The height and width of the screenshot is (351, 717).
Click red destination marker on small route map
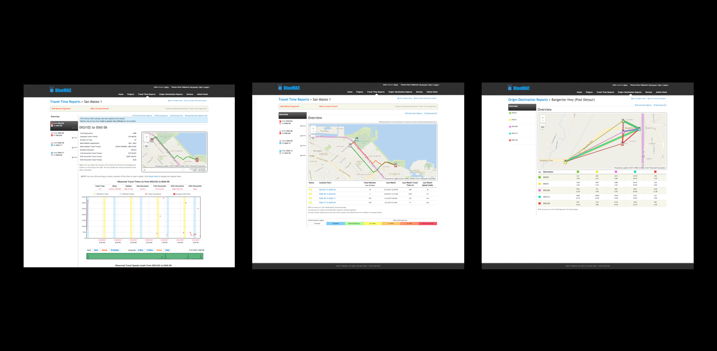pos(197,160)
